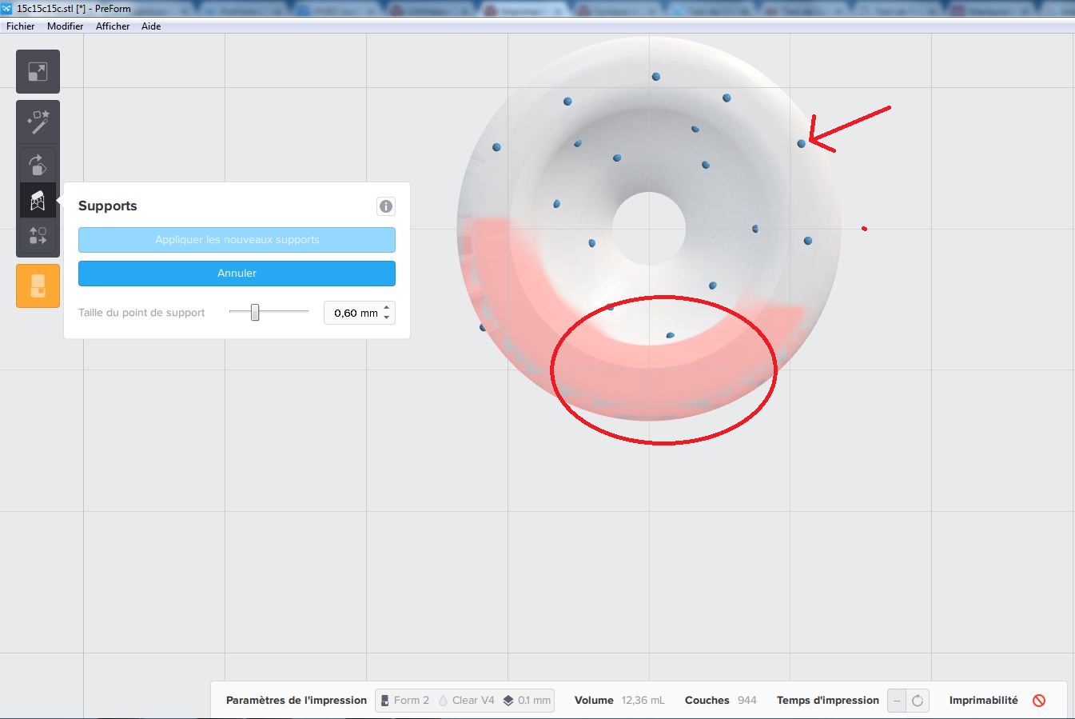Open the Fichier menu
Image resolution: width=1075 pixels, height=719 pixels.
(21, 26)
